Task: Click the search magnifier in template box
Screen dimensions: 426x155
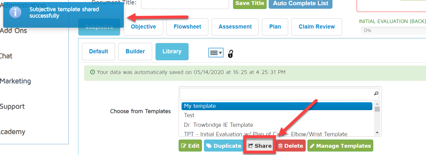Action: (x=376, y=94)
